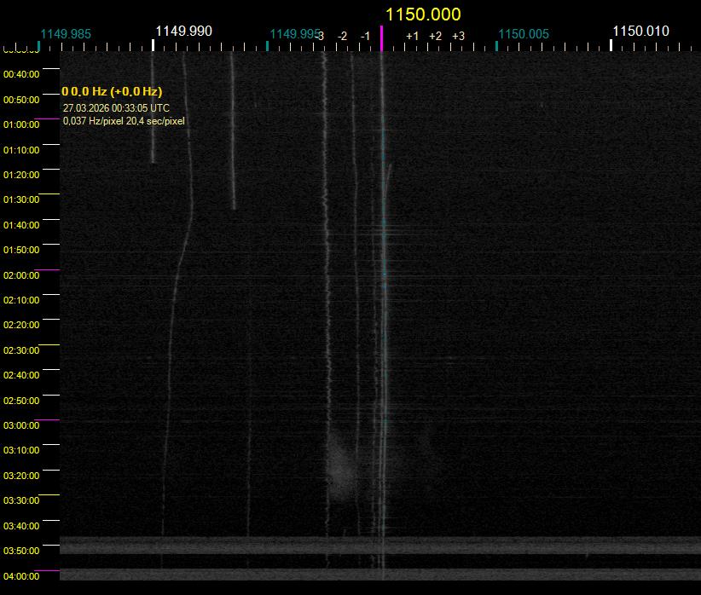Click the 03:00:00 time axis label
Viewport: 701px width, 595px height.
tap(21, 425)
